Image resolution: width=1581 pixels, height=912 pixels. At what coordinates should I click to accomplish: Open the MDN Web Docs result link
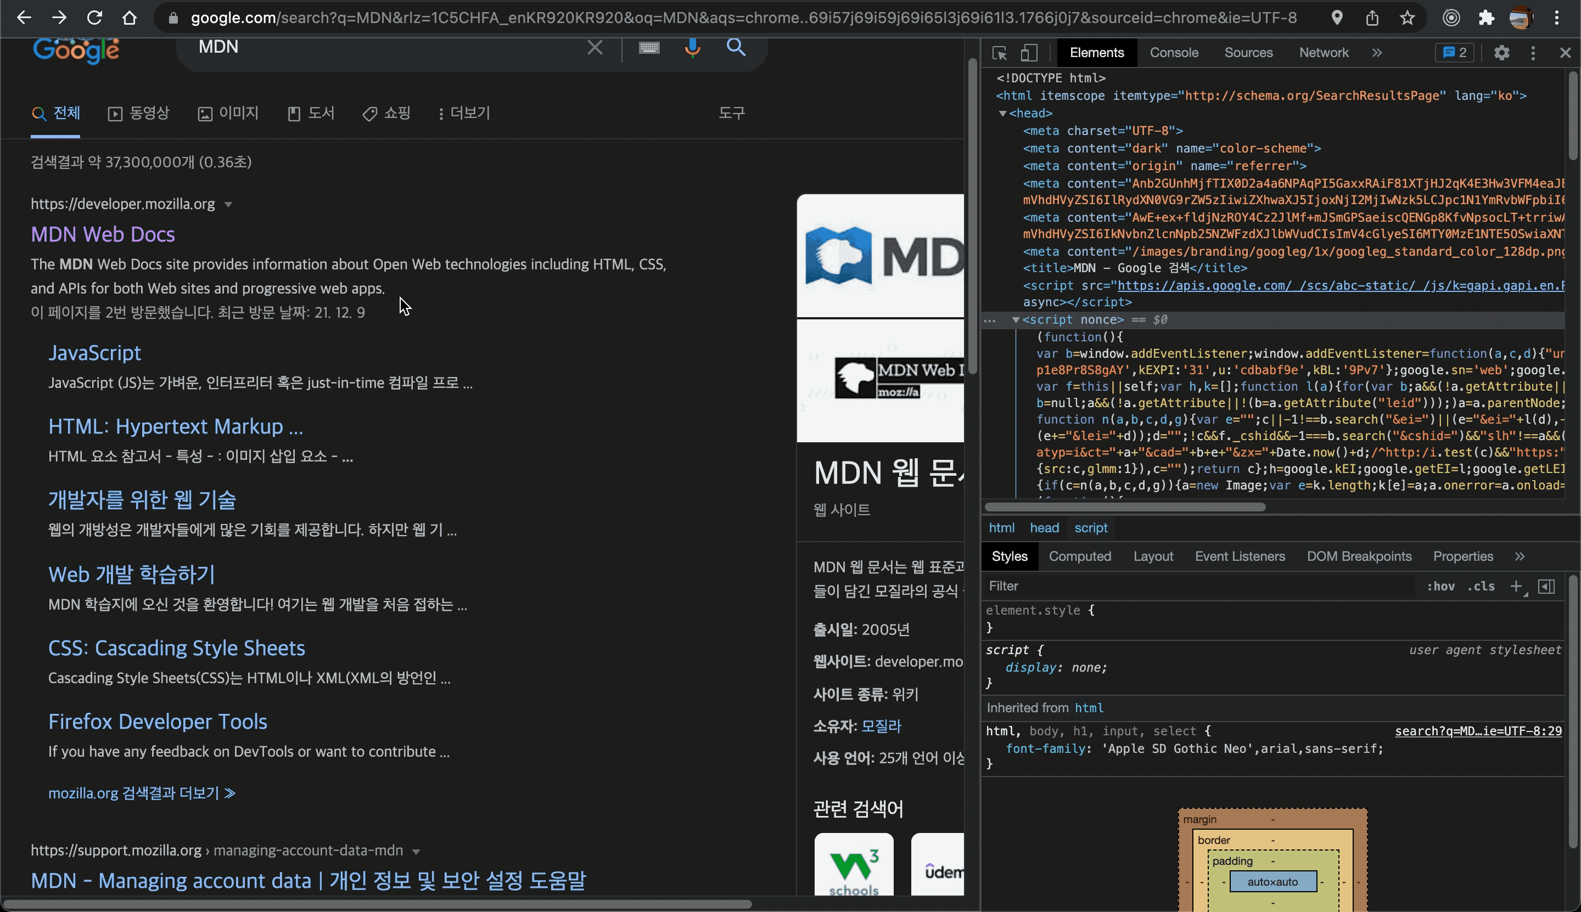[103, 234]
